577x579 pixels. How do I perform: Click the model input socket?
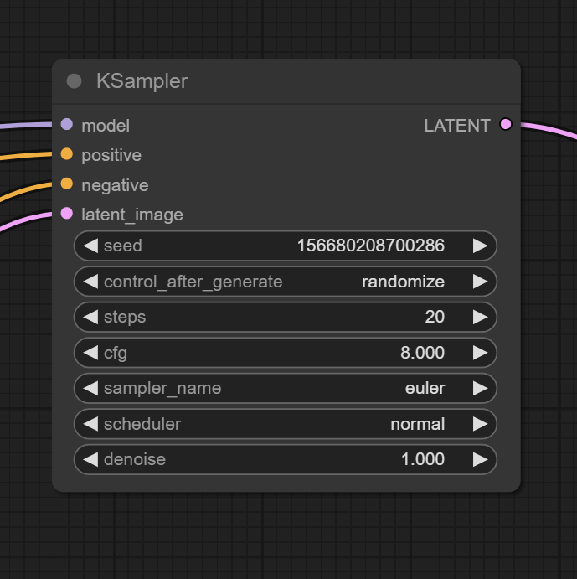[x=67, y=124]
